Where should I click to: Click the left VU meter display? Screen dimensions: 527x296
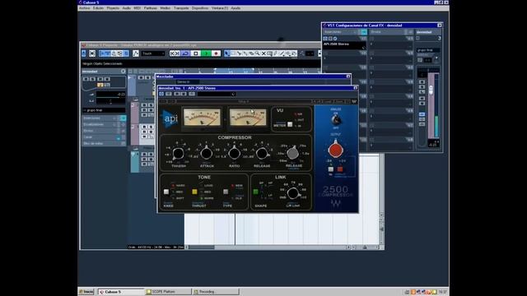tap(202, 117)
